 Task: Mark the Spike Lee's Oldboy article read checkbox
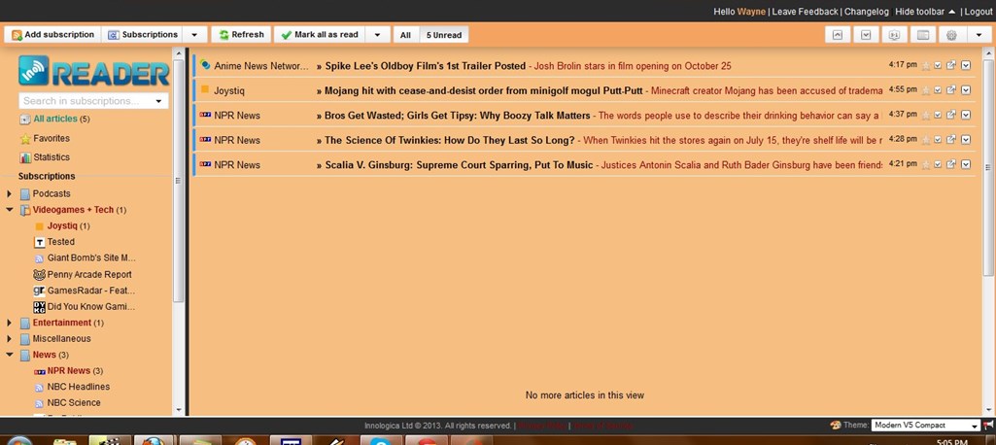(x=939, y=65)
